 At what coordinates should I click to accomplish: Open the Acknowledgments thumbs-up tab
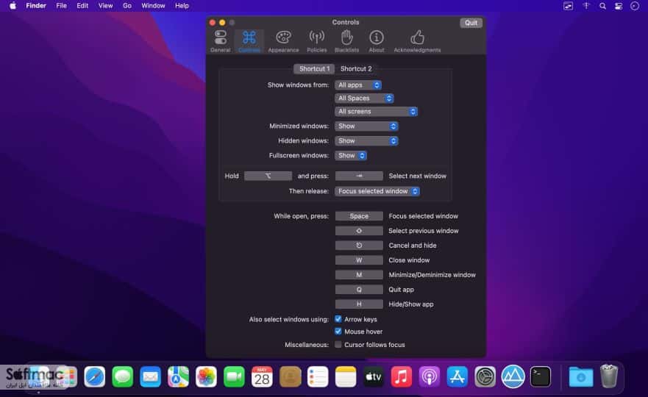417,41
